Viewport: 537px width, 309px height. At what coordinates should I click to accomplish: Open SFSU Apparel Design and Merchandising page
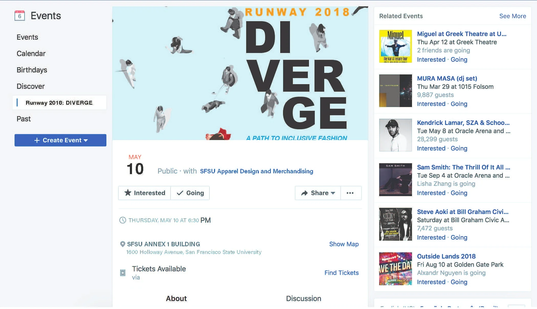tap(256, 171)
